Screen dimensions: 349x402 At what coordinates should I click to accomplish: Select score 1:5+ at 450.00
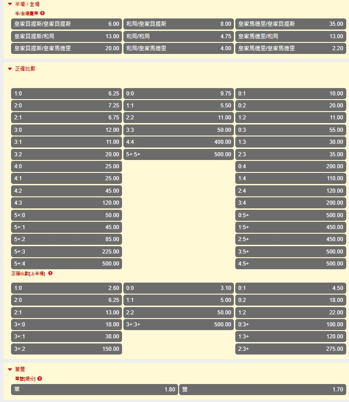coord(291,227)
